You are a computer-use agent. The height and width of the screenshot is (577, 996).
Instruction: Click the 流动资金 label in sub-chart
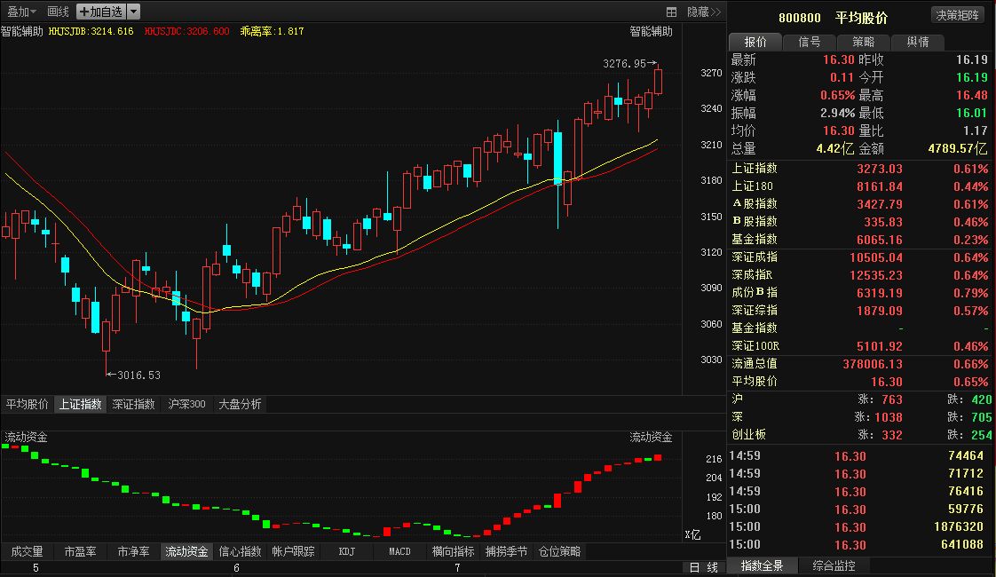pyautogui.click(x=26, y=438)
